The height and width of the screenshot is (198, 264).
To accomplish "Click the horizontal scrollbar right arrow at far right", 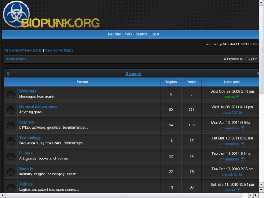I will [x=256, y=195].
